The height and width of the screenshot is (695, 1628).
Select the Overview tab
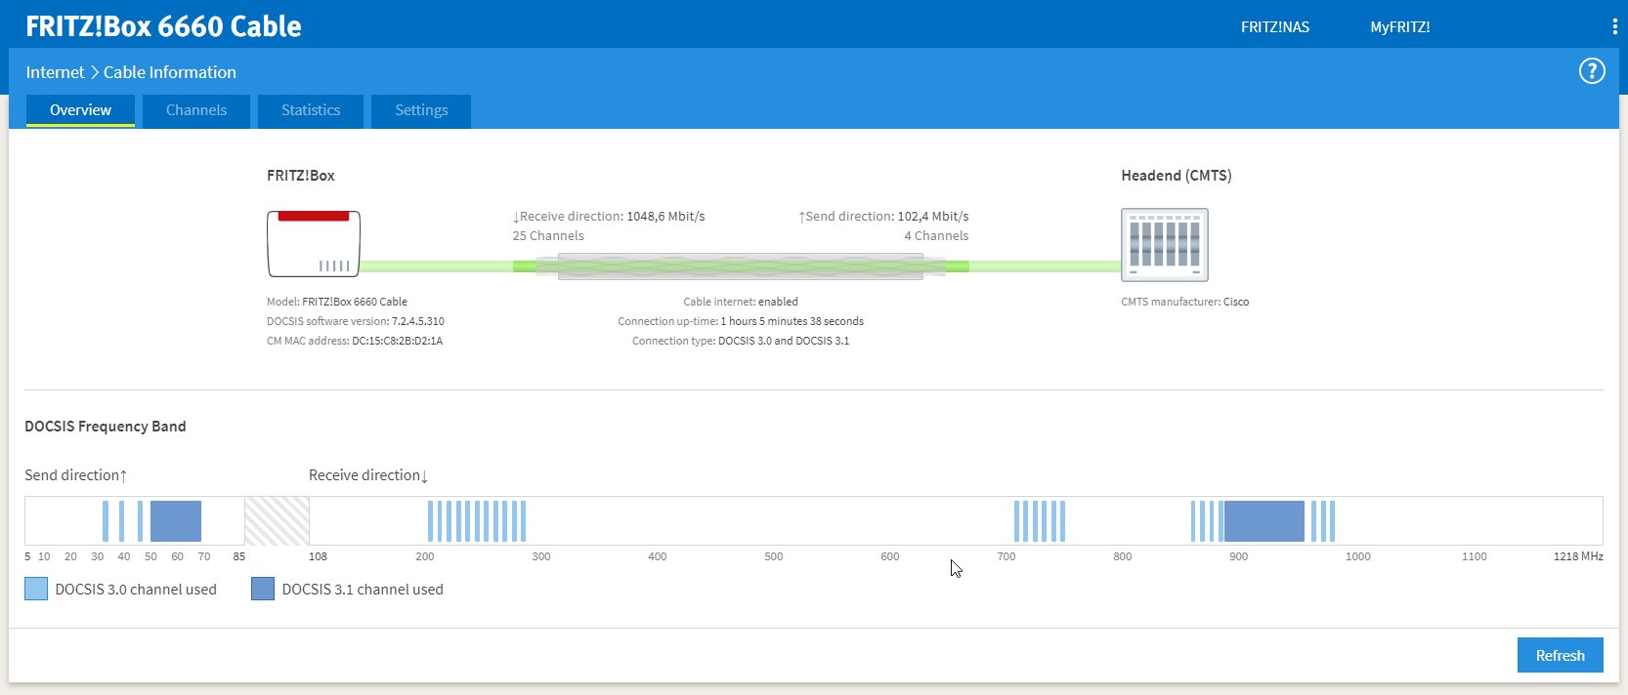[x=80, y=110]
